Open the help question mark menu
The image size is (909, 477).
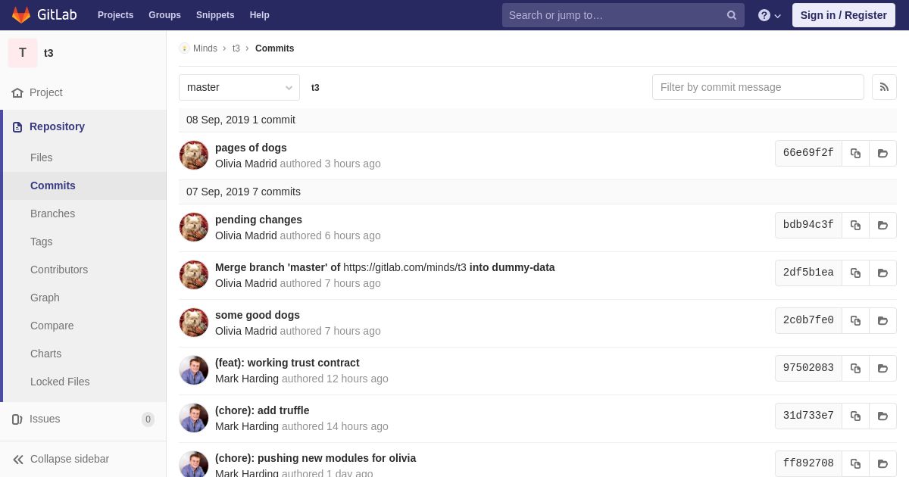point(770,15)
